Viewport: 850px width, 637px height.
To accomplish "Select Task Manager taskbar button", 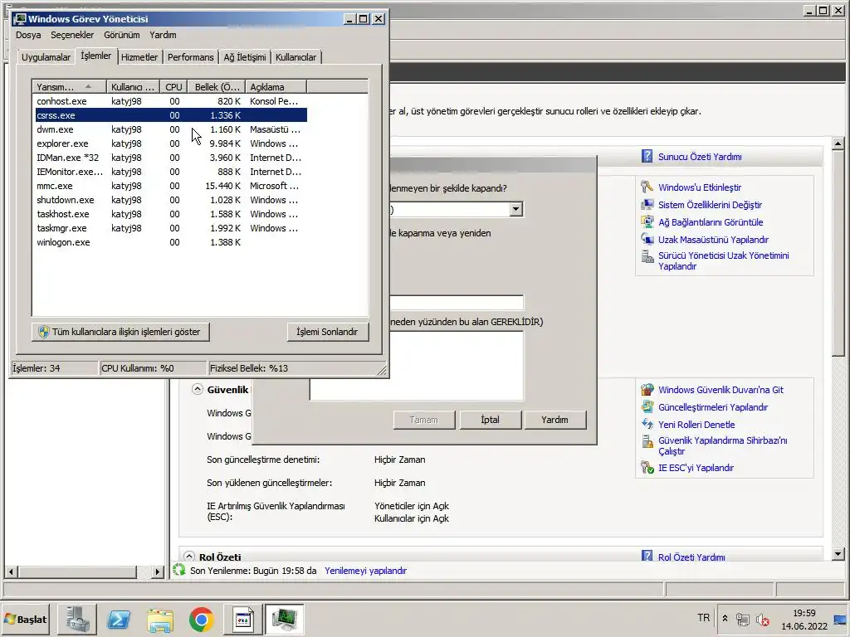I will coord(284,619).
